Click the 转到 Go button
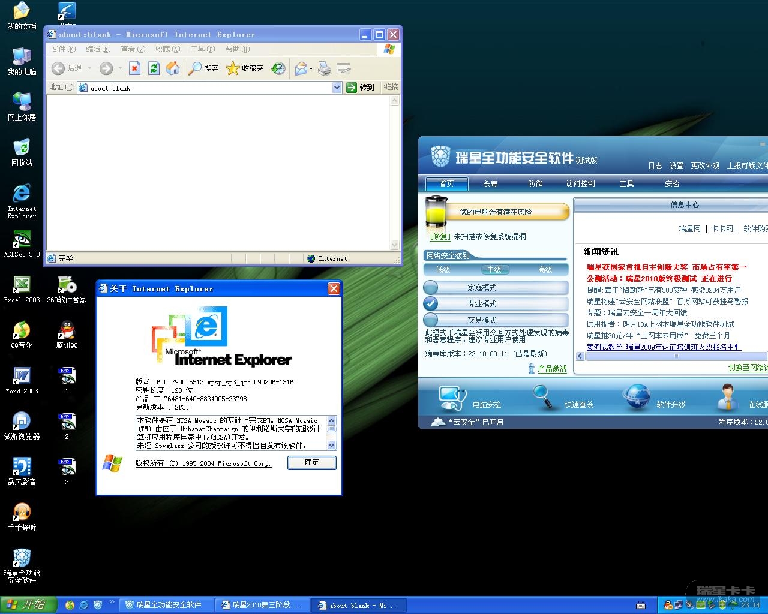The image size is (768, 614). 360,88
